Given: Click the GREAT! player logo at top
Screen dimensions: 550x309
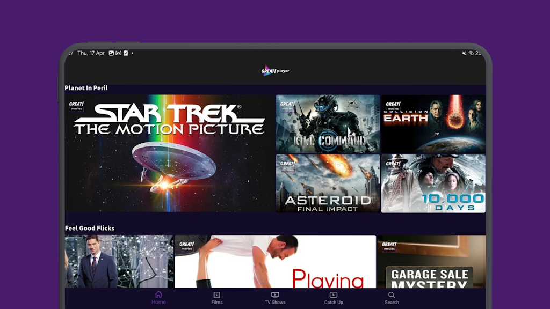Looking at the screenshot, I should pyautogui.click(x=275, y=71).
